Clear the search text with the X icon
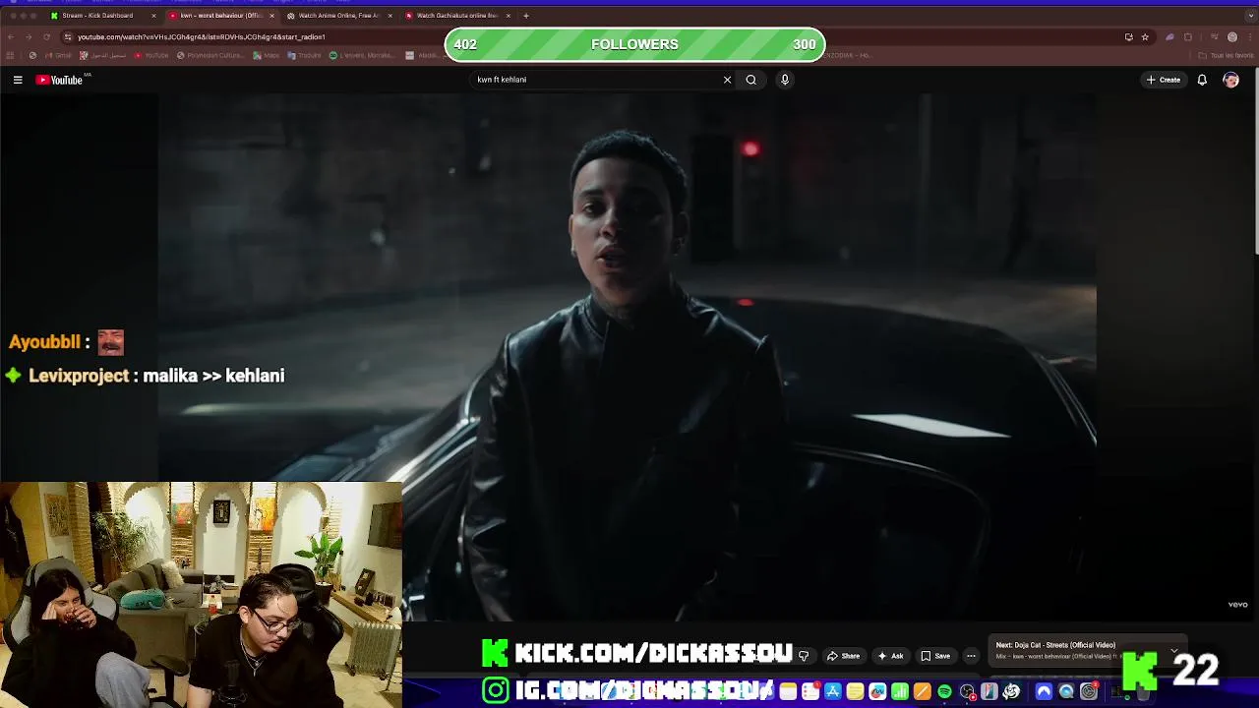1259x708 pixels. click(727, 80)
